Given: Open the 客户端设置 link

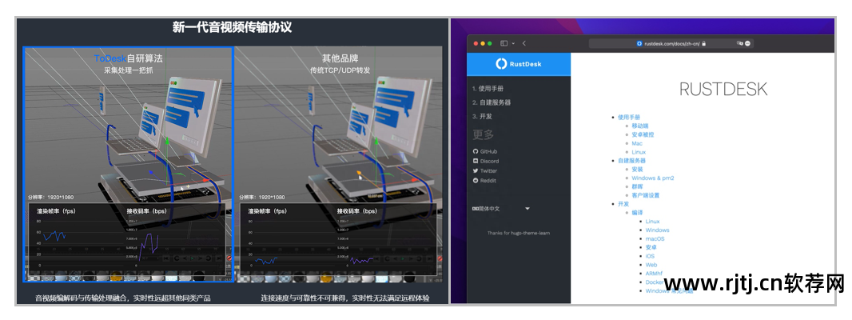Looking at the screenshot, I should (x=645, y=195).
